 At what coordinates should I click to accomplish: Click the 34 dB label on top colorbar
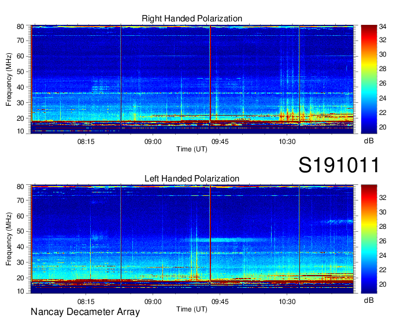click(383, 26)
